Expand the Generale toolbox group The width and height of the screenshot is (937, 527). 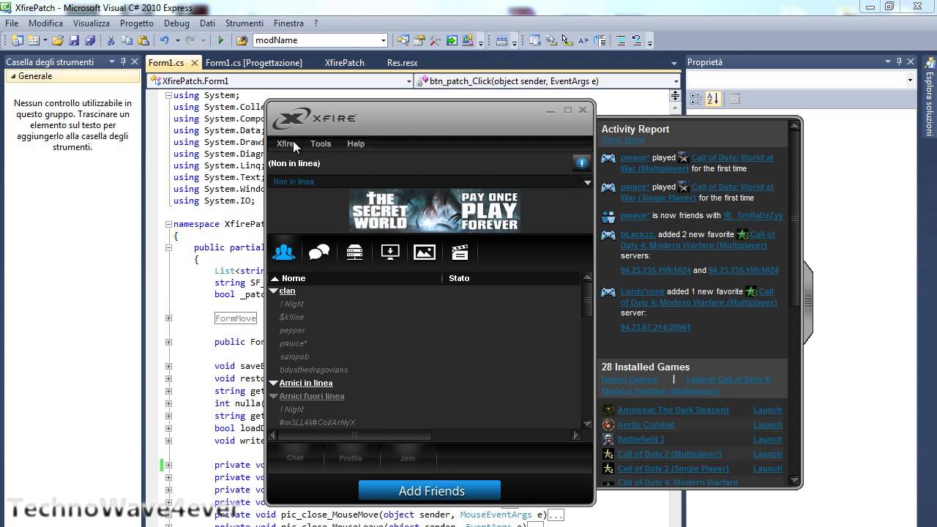click(x=12, y=76)
